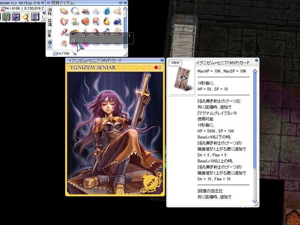Collapse inventory with left title minus icon

(49, 3)
